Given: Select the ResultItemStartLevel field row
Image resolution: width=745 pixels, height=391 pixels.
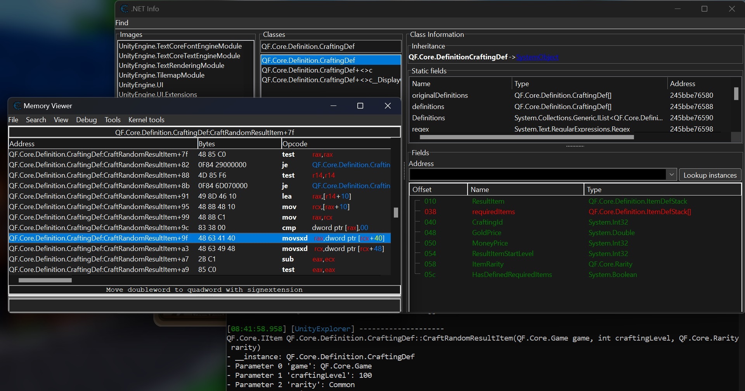Looking at the screenshot, I should (575, 254).
